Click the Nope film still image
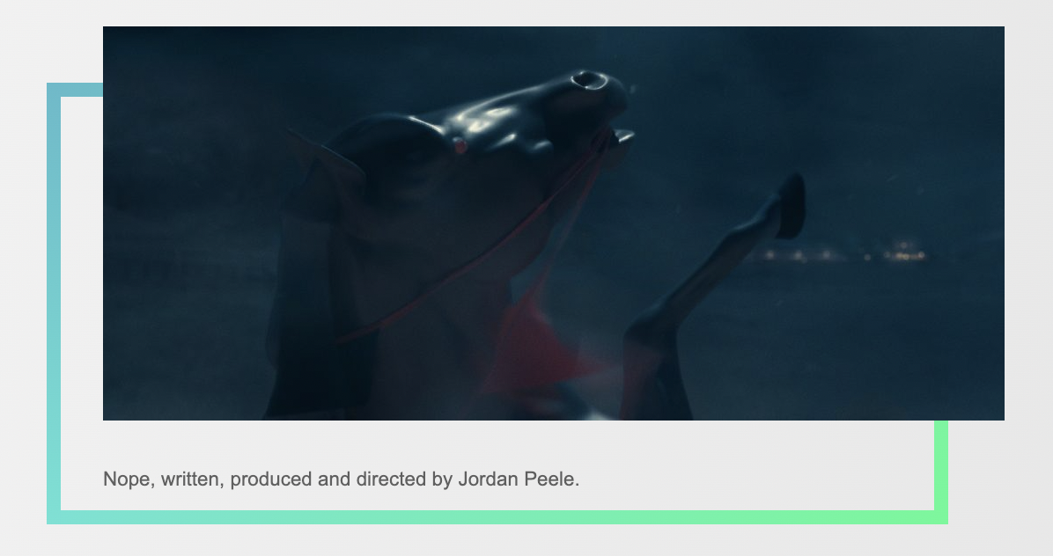This screenshot has height=556, width=1053. point(554,223)
